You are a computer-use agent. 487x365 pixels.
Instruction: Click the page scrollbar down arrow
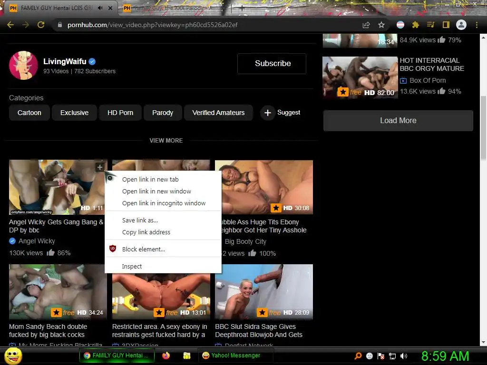tap(483, 342)
